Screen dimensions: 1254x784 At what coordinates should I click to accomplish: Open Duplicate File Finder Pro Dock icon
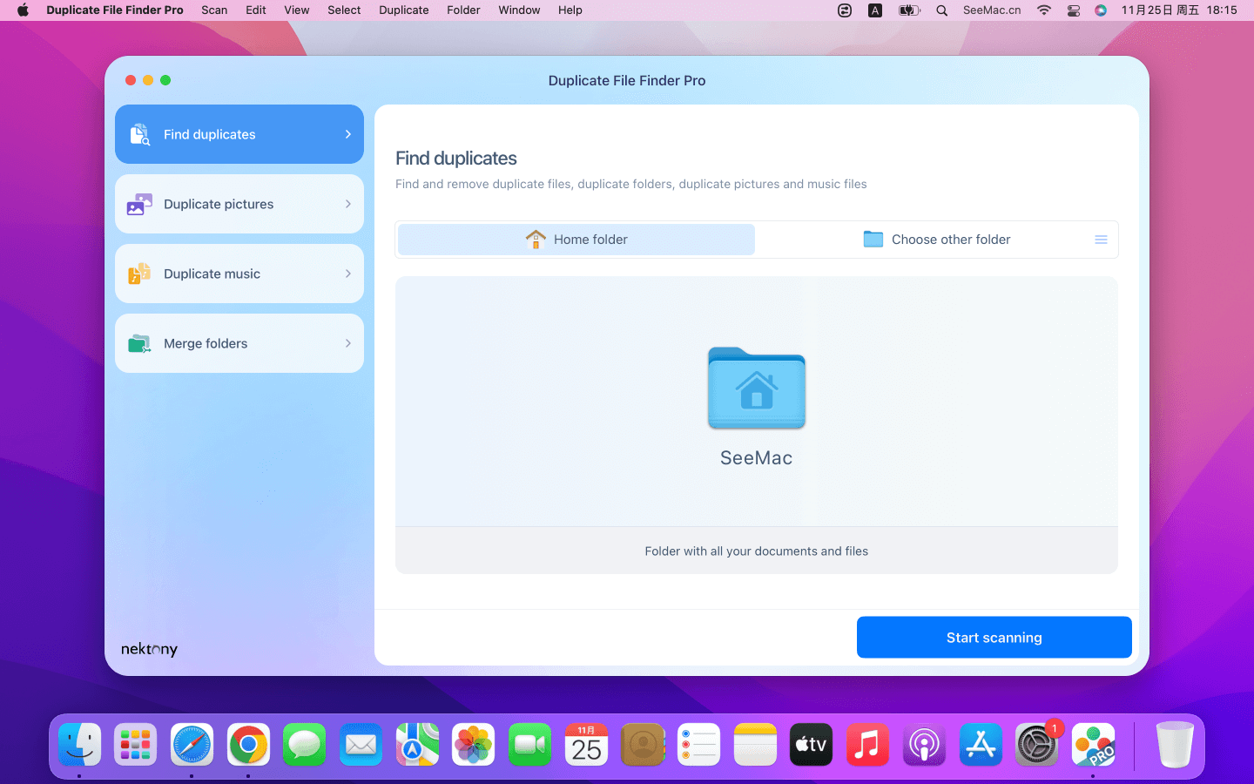[x=1093, y=745]
